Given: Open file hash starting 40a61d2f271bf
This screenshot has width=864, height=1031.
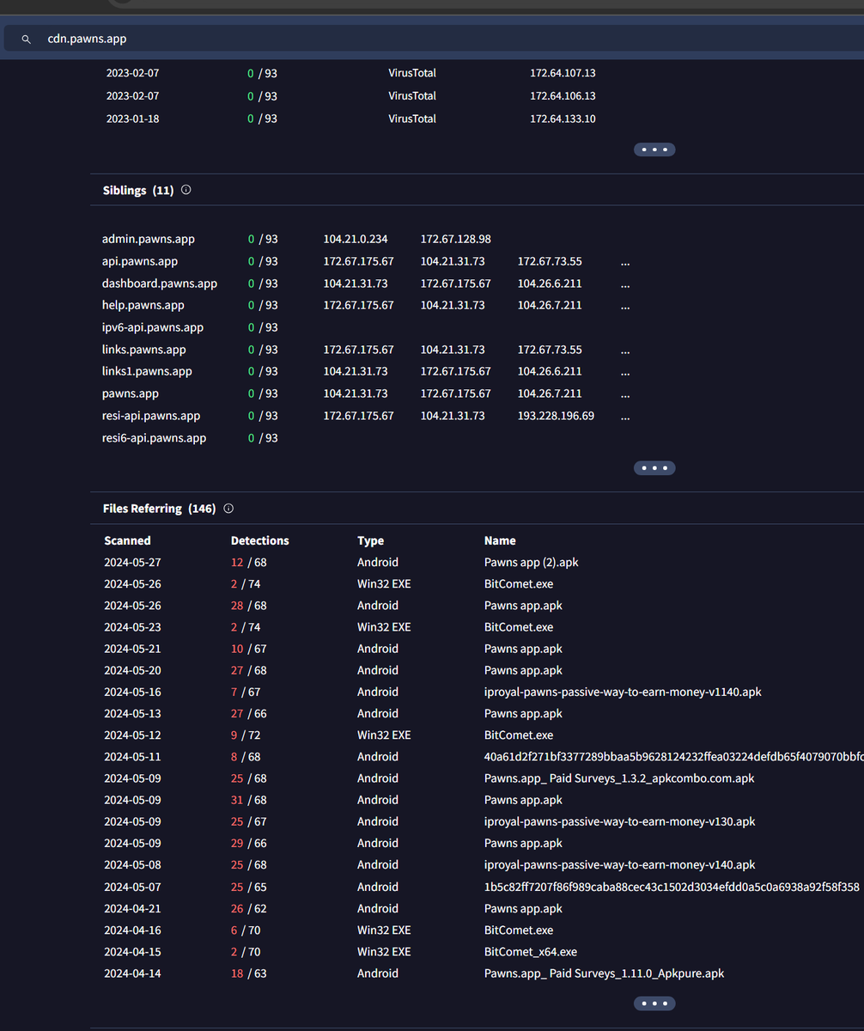Looking at the screenshot, I should [673, 756].
